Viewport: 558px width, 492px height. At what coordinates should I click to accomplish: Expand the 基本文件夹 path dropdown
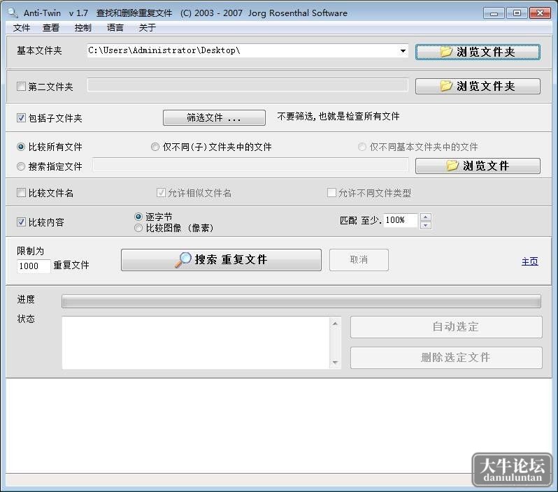403,51
